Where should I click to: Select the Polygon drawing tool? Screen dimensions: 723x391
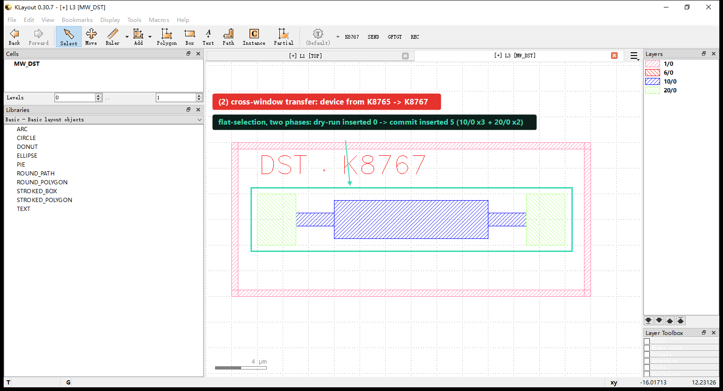(167, 37)
